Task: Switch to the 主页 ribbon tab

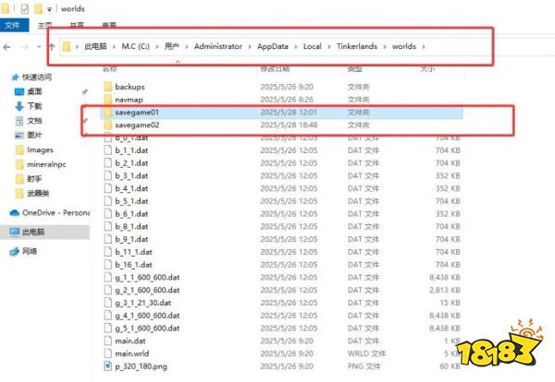Action: [x=45, y=26]
